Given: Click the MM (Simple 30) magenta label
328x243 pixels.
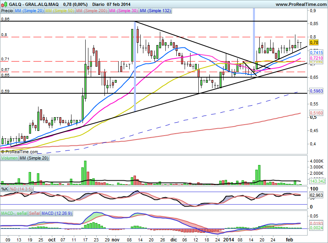Looking at the screenshot, I should [x=123, y=11].
